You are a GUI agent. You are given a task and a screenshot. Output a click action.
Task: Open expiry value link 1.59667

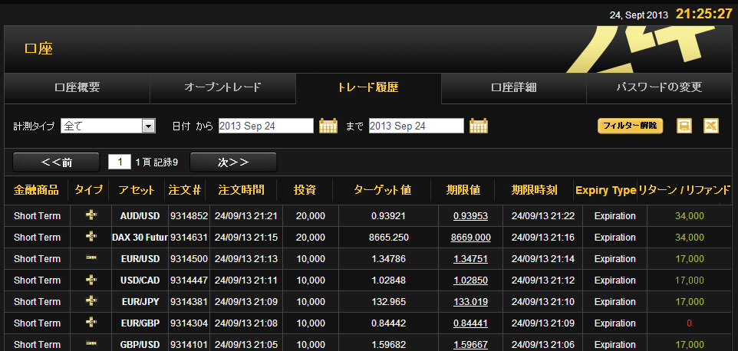click(471, 344)
